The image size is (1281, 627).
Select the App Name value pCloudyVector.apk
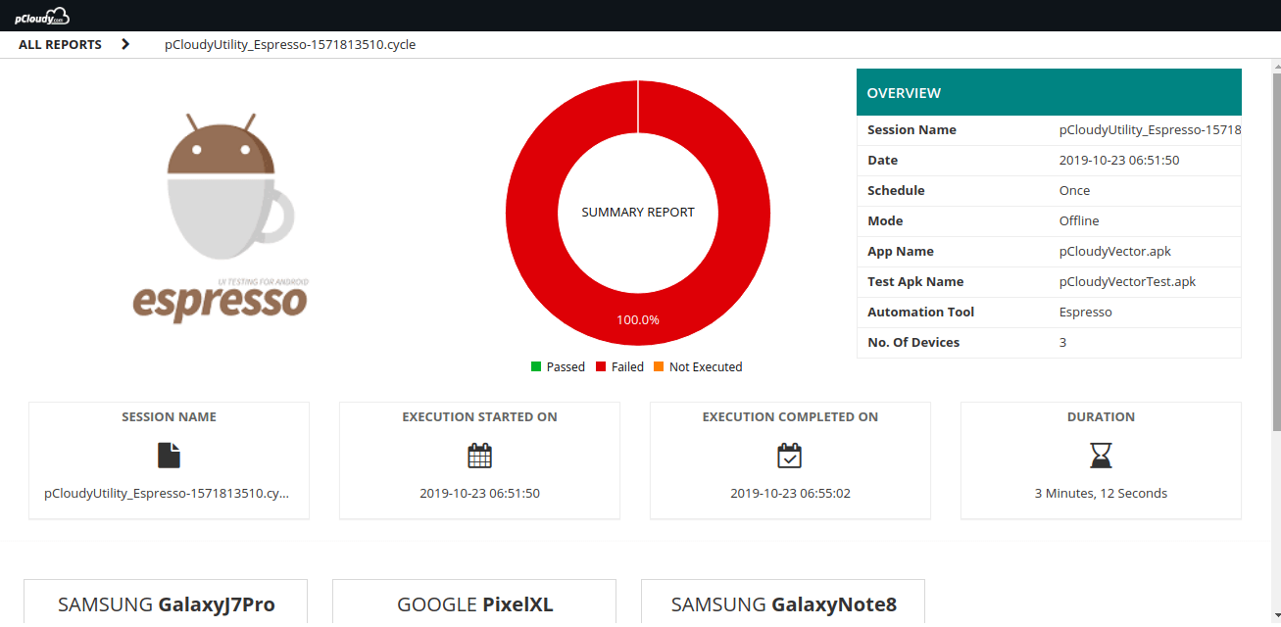pyautogui.click(x=1115, y=252)
